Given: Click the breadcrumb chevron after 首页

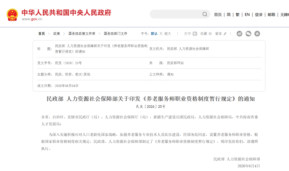Looking at the screenshot, I should tap(49, 33).
